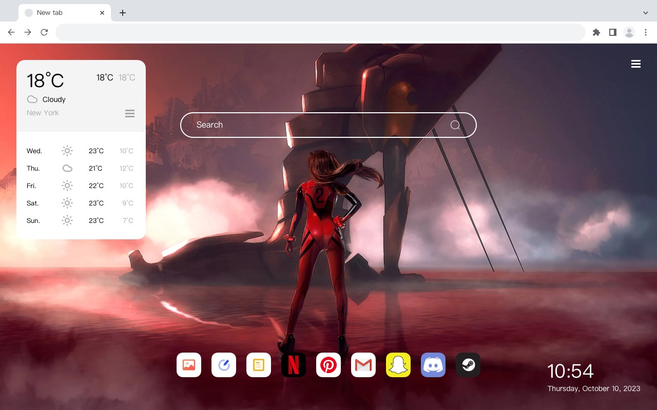Open a new browser tab

123,13
